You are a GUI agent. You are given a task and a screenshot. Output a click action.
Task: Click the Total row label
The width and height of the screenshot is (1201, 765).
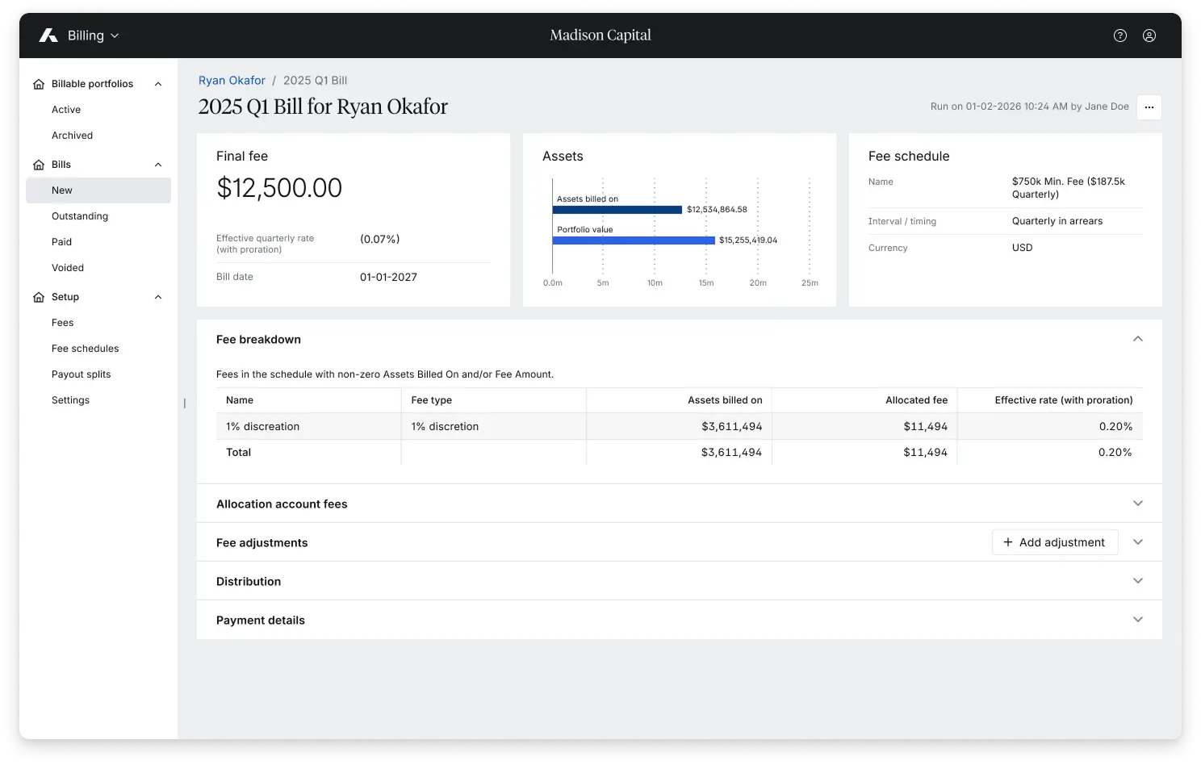tap(238, 453)
